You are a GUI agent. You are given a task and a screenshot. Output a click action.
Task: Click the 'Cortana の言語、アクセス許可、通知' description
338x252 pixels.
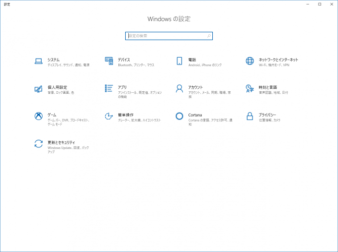[x=210, y=122]
